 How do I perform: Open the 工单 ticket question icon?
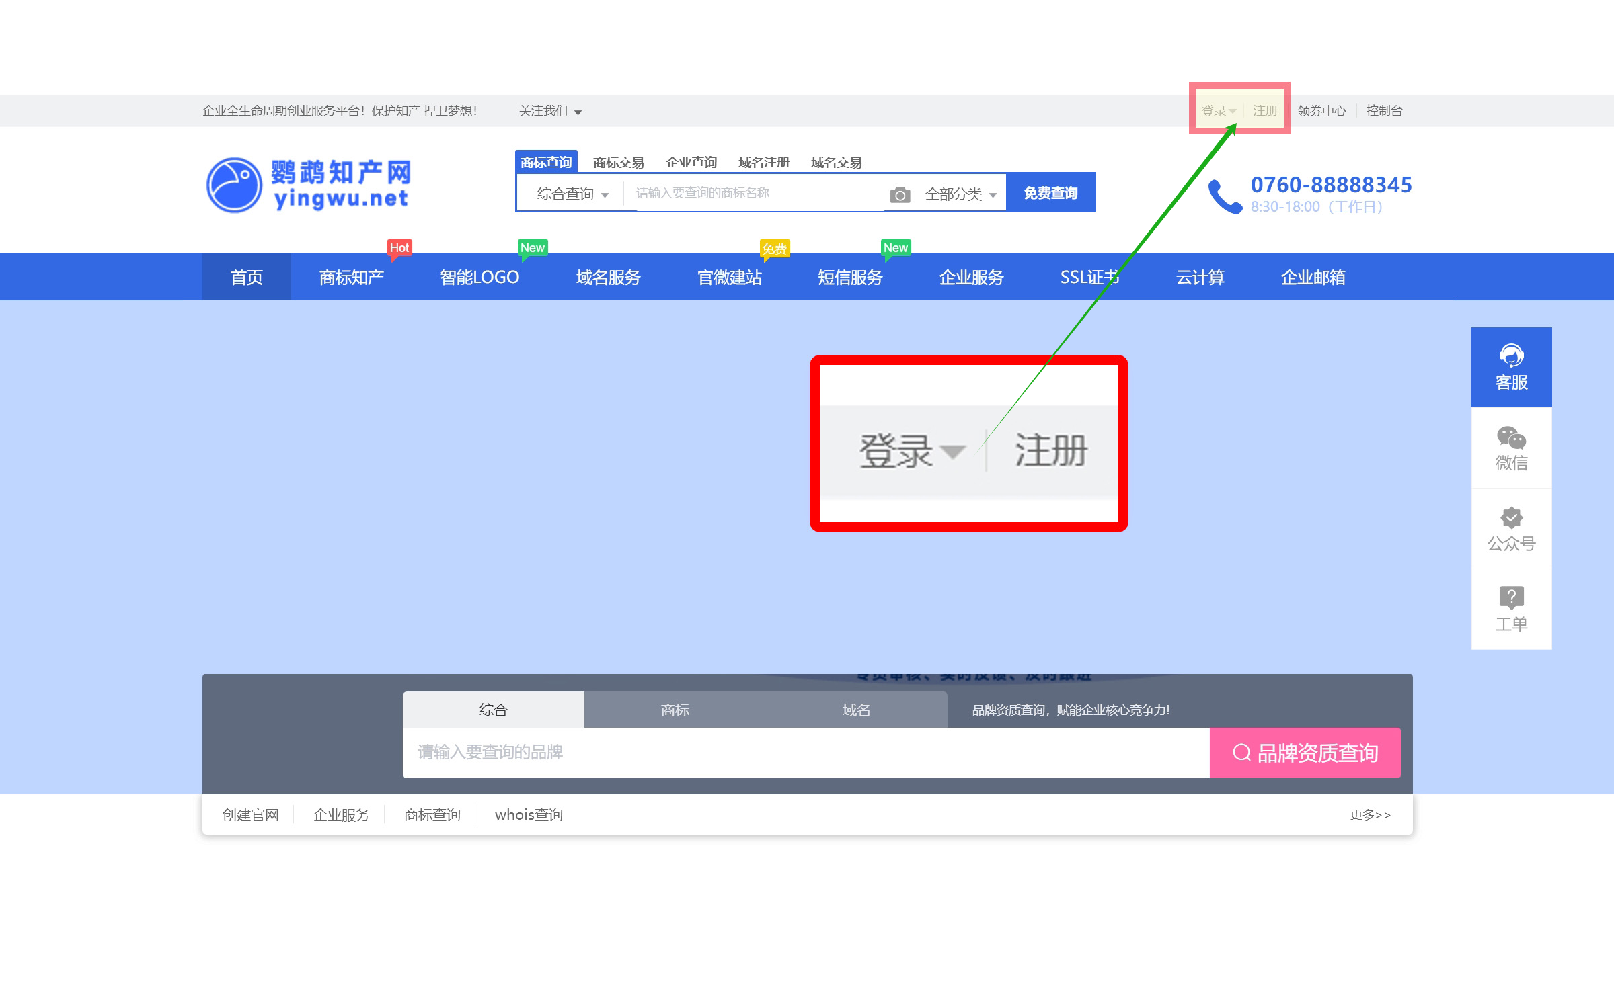tap(1511, 597)
